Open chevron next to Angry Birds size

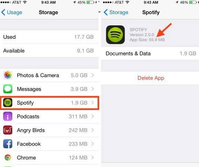click(x=93, y=130)
